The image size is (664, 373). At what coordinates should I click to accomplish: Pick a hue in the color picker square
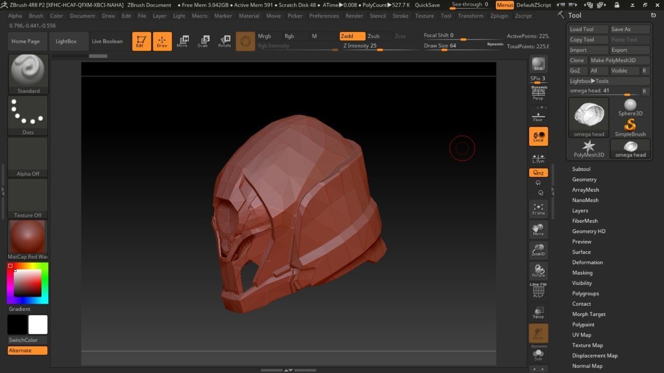point(27,283)
